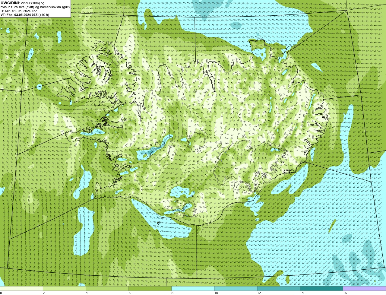The height and width of the screenshot is (295, 386).
Task: Click the legend value label '4'
Action: pos(87,293)
